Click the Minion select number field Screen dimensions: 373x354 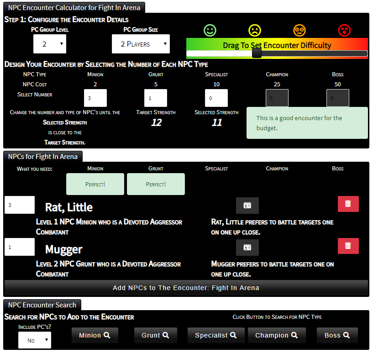[x=95, y=98]
